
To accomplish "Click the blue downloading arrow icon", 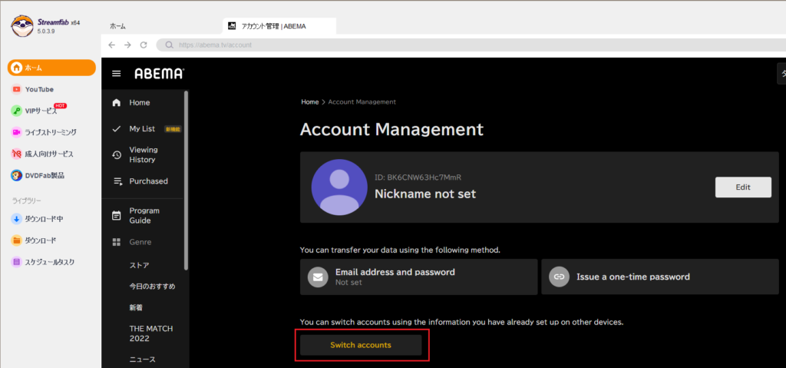I will 17,219.
